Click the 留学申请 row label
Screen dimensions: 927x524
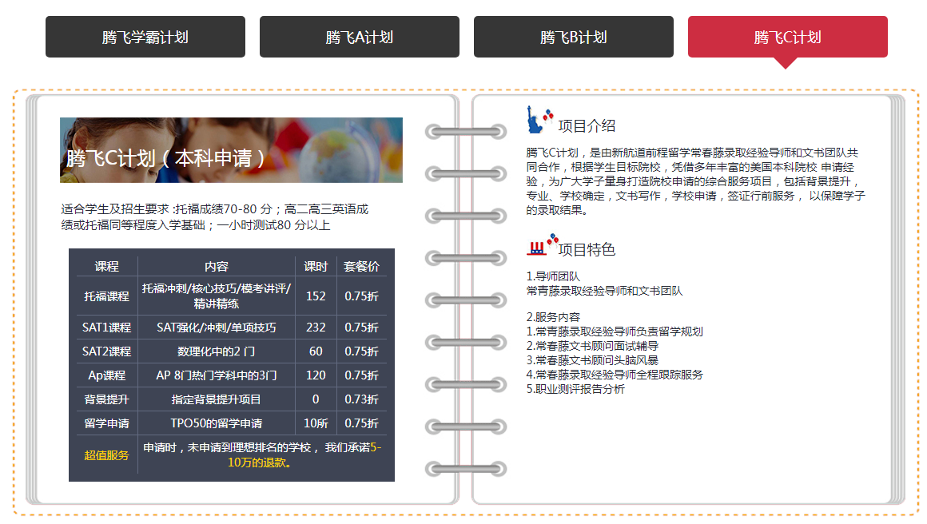click(x=106, y=423)
